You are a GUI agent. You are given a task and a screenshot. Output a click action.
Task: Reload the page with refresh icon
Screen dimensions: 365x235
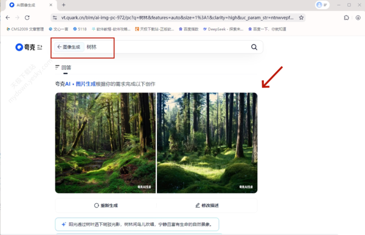point(27,18)
